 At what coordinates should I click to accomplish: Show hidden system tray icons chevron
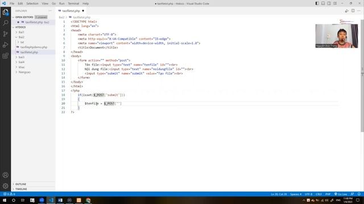tap(304, 200)
